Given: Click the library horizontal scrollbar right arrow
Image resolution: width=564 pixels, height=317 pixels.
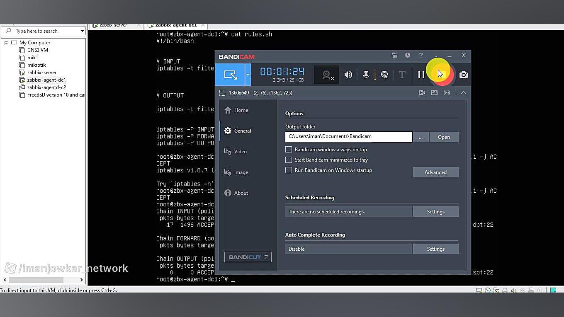Looking at the screenshot, I should coord(81,280).
